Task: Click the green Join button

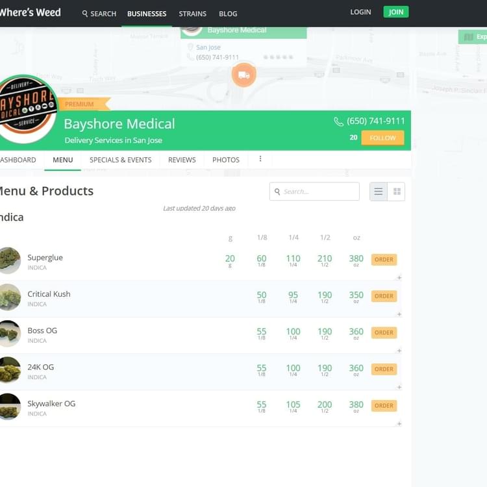Action: click(395, 12)
